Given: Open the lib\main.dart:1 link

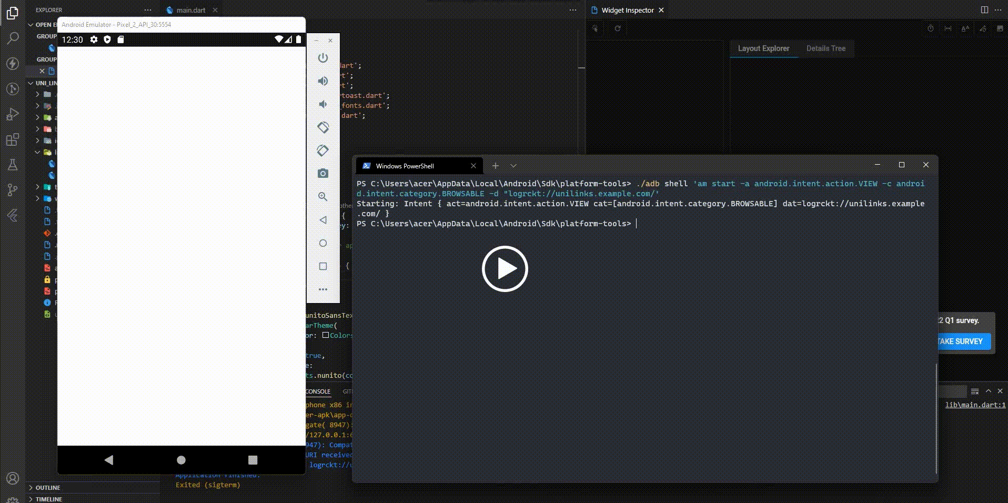Looking at the screenshot, I should point(976,405).
